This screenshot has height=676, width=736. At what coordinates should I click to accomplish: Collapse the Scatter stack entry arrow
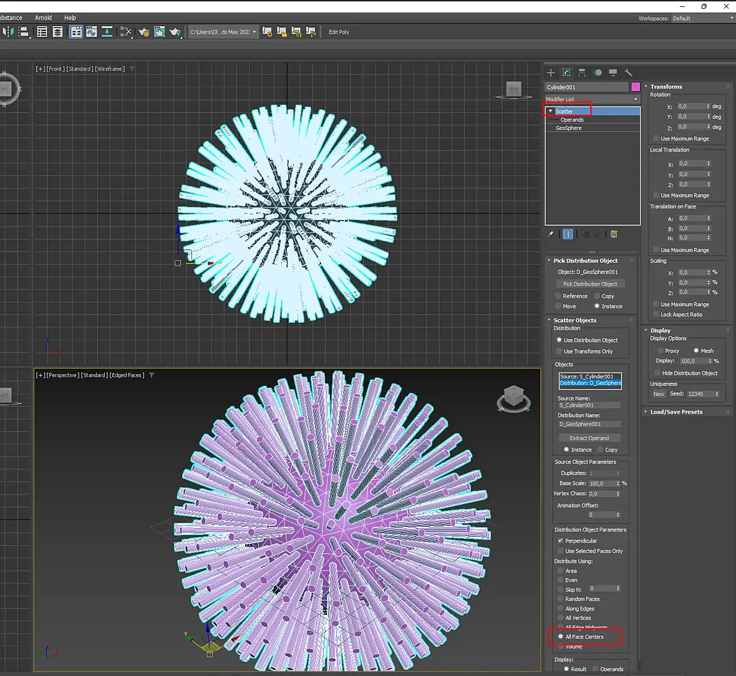pos(550,111)
